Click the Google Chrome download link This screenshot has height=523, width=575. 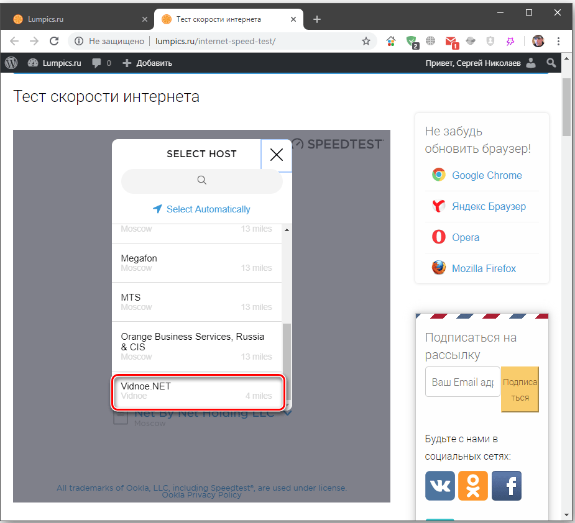coord(486,175)
